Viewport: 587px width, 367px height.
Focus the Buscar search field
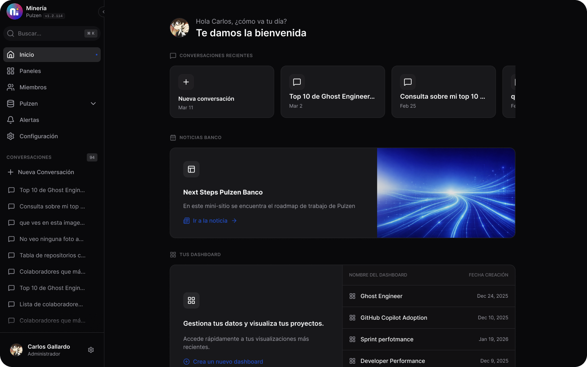point(52,33)
